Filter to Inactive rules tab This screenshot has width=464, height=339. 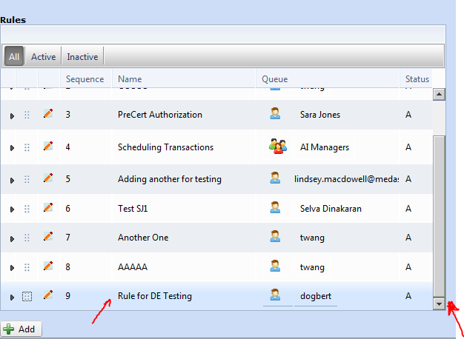pyautogui.click(x=82, y=57)
